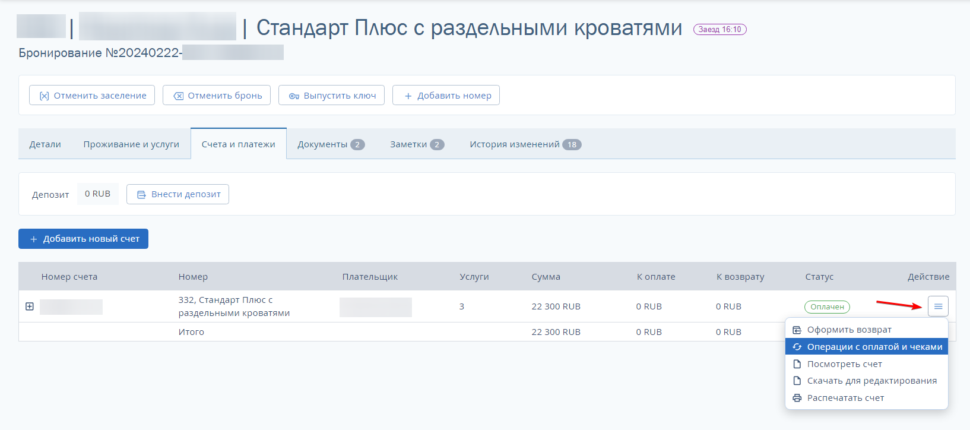The width and height of the screenshot is (970, 430).
Task: Click the Услуги column header
Action: [474, 277]
